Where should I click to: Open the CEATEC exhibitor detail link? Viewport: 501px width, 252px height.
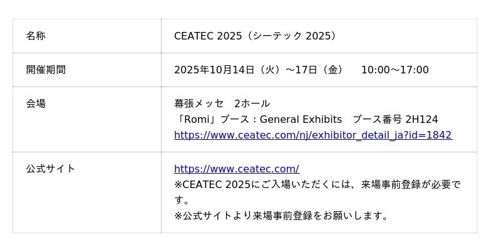312,135
